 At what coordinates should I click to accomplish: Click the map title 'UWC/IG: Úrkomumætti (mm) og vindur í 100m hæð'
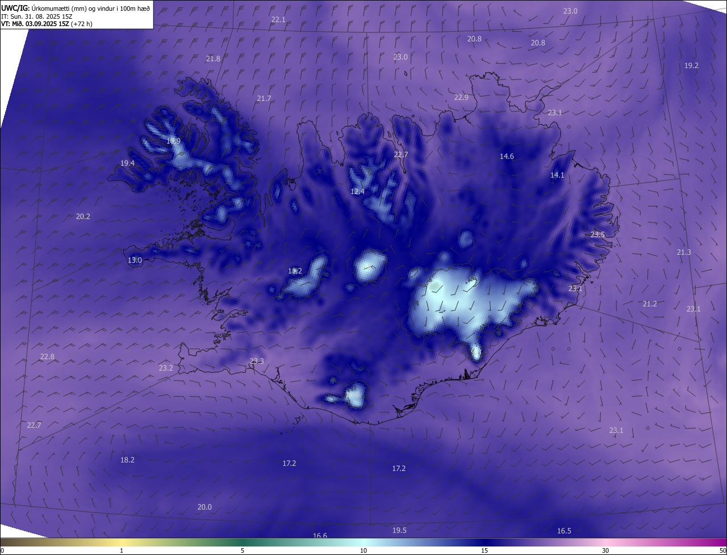click(76, 9)
